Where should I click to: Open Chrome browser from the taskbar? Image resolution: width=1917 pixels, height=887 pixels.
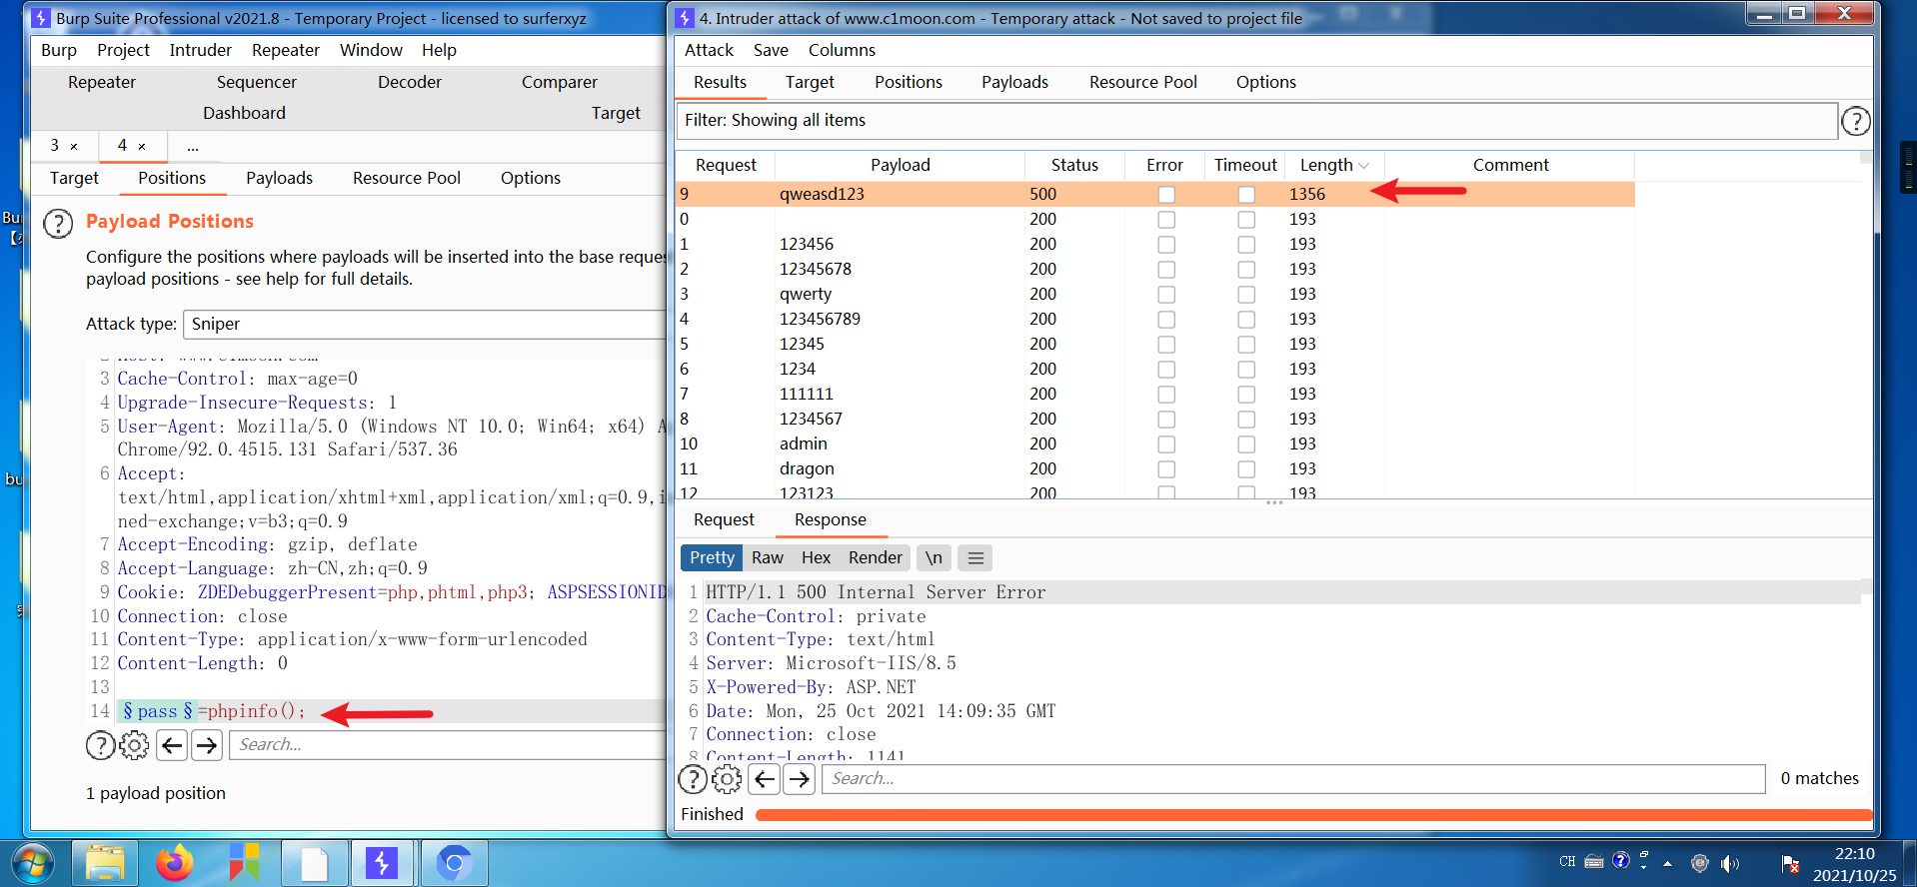point(454,863)
